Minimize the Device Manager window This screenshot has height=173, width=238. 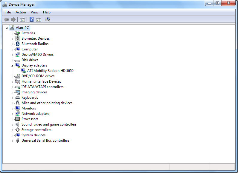[209, 3]
